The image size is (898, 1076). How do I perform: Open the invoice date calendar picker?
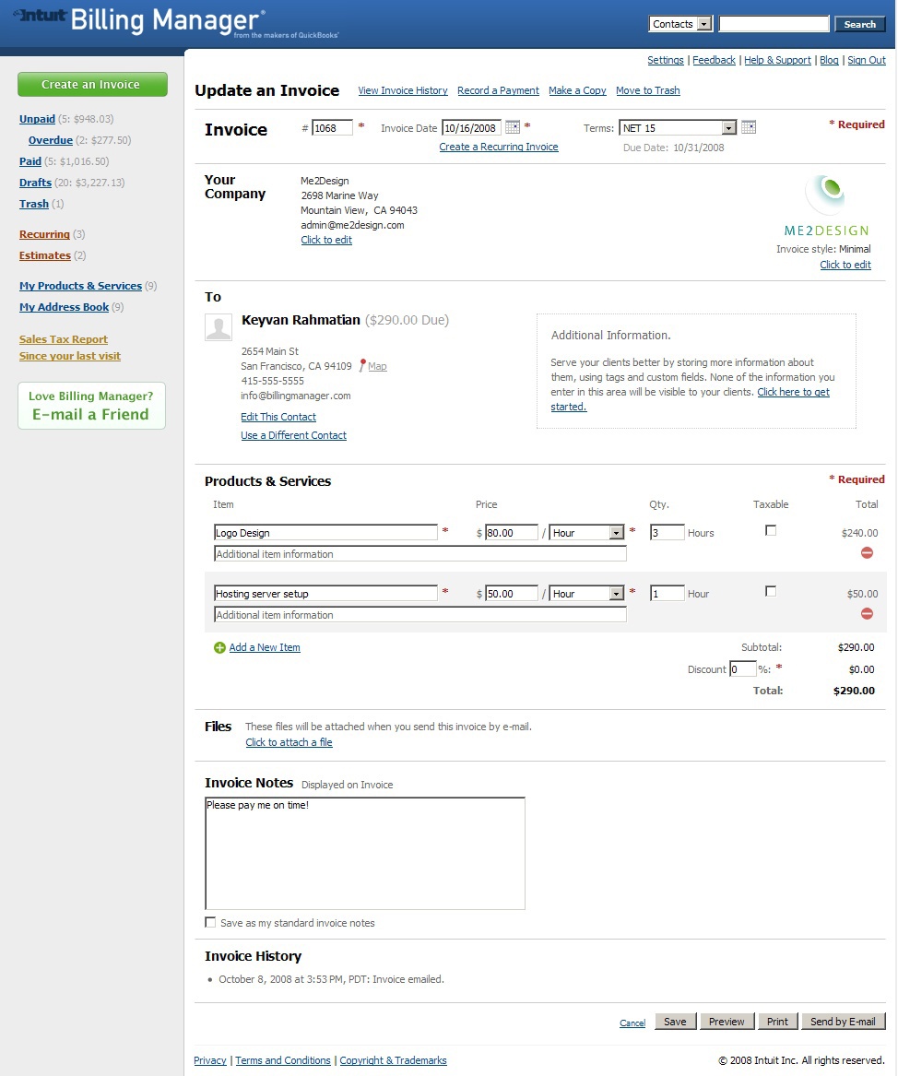click(x=513, y=127)
